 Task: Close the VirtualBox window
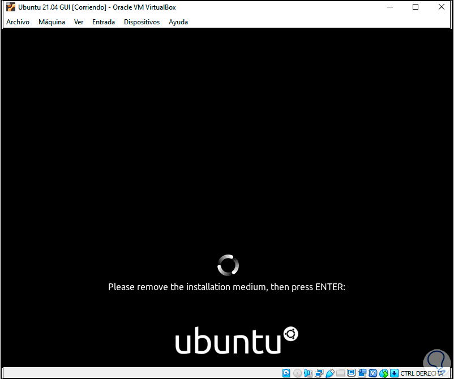[x=441, y=7]
